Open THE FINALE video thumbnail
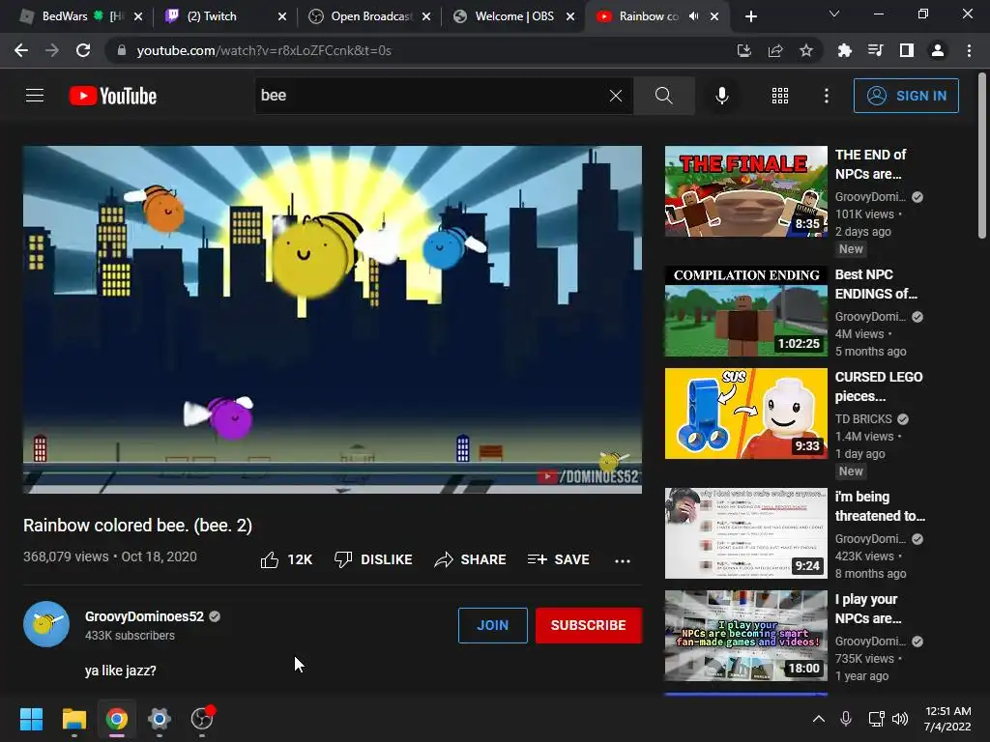Image resolution: width=990 pixels, height=742 pixels. tap(745, 191)
